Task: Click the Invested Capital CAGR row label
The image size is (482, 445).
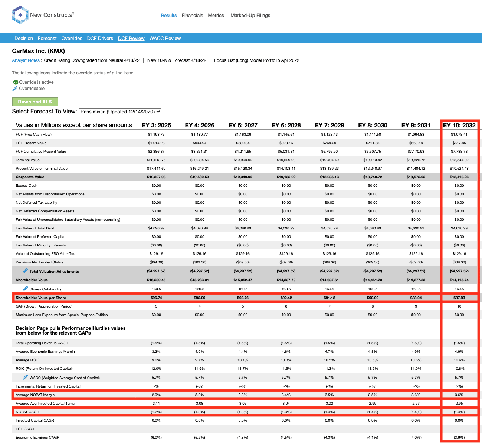Action: 35,421
